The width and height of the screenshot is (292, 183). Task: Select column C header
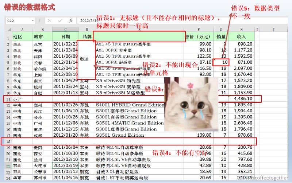click(x=65, y=30)
